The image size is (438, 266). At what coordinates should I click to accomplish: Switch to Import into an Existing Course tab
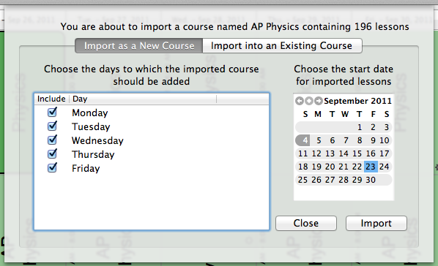click(282, 46)
